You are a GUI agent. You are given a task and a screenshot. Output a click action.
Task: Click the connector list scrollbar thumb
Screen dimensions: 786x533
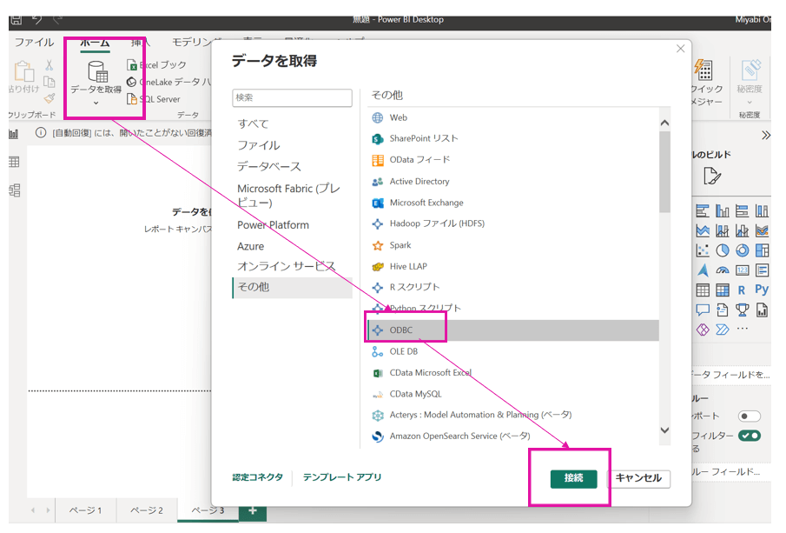point(664,171)
